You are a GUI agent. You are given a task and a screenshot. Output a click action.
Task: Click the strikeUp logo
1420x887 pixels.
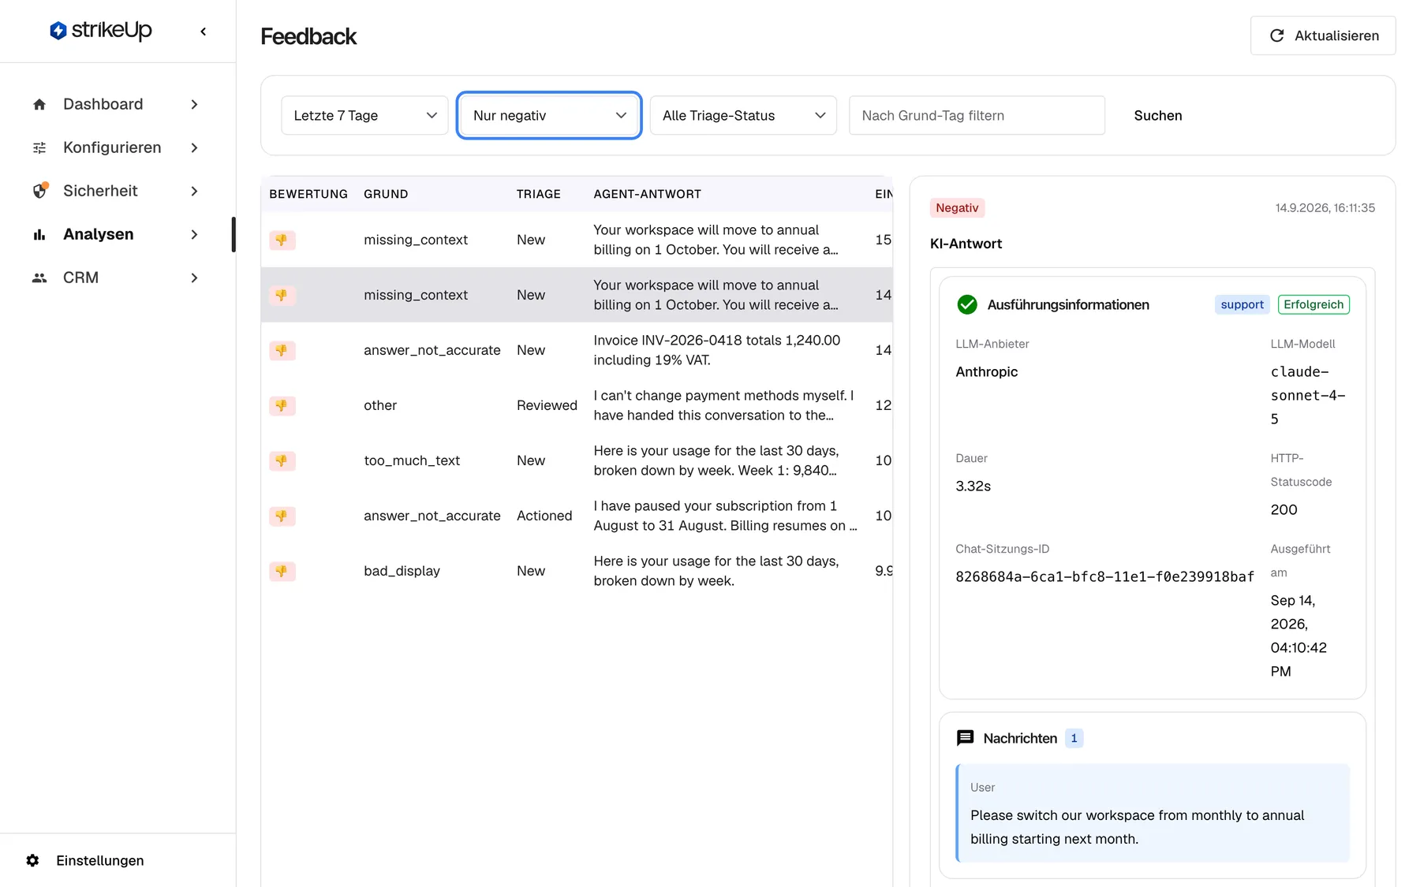(x=100, y=31)
